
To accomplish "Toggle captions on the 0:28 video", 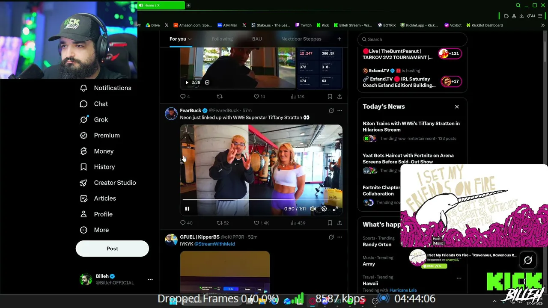I will tap(207, 83).
